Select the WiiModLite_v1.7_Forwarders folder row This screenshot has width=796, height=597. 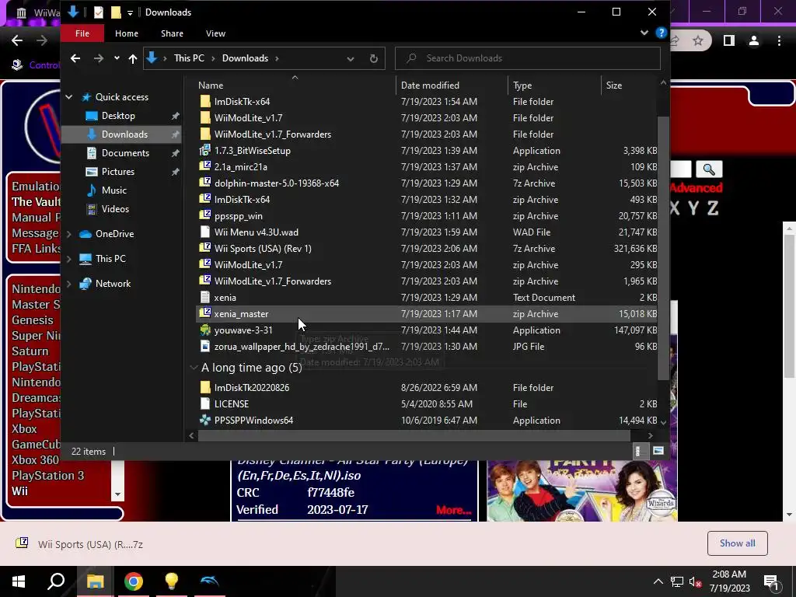(x=427, y=134)
